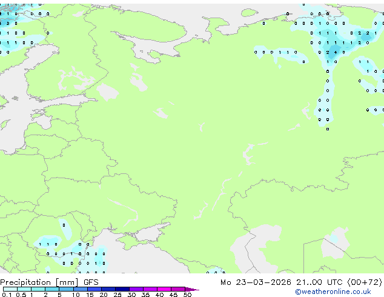
Task: Select the 25–30 mm navy legend swatch
Action: [122, 289]
